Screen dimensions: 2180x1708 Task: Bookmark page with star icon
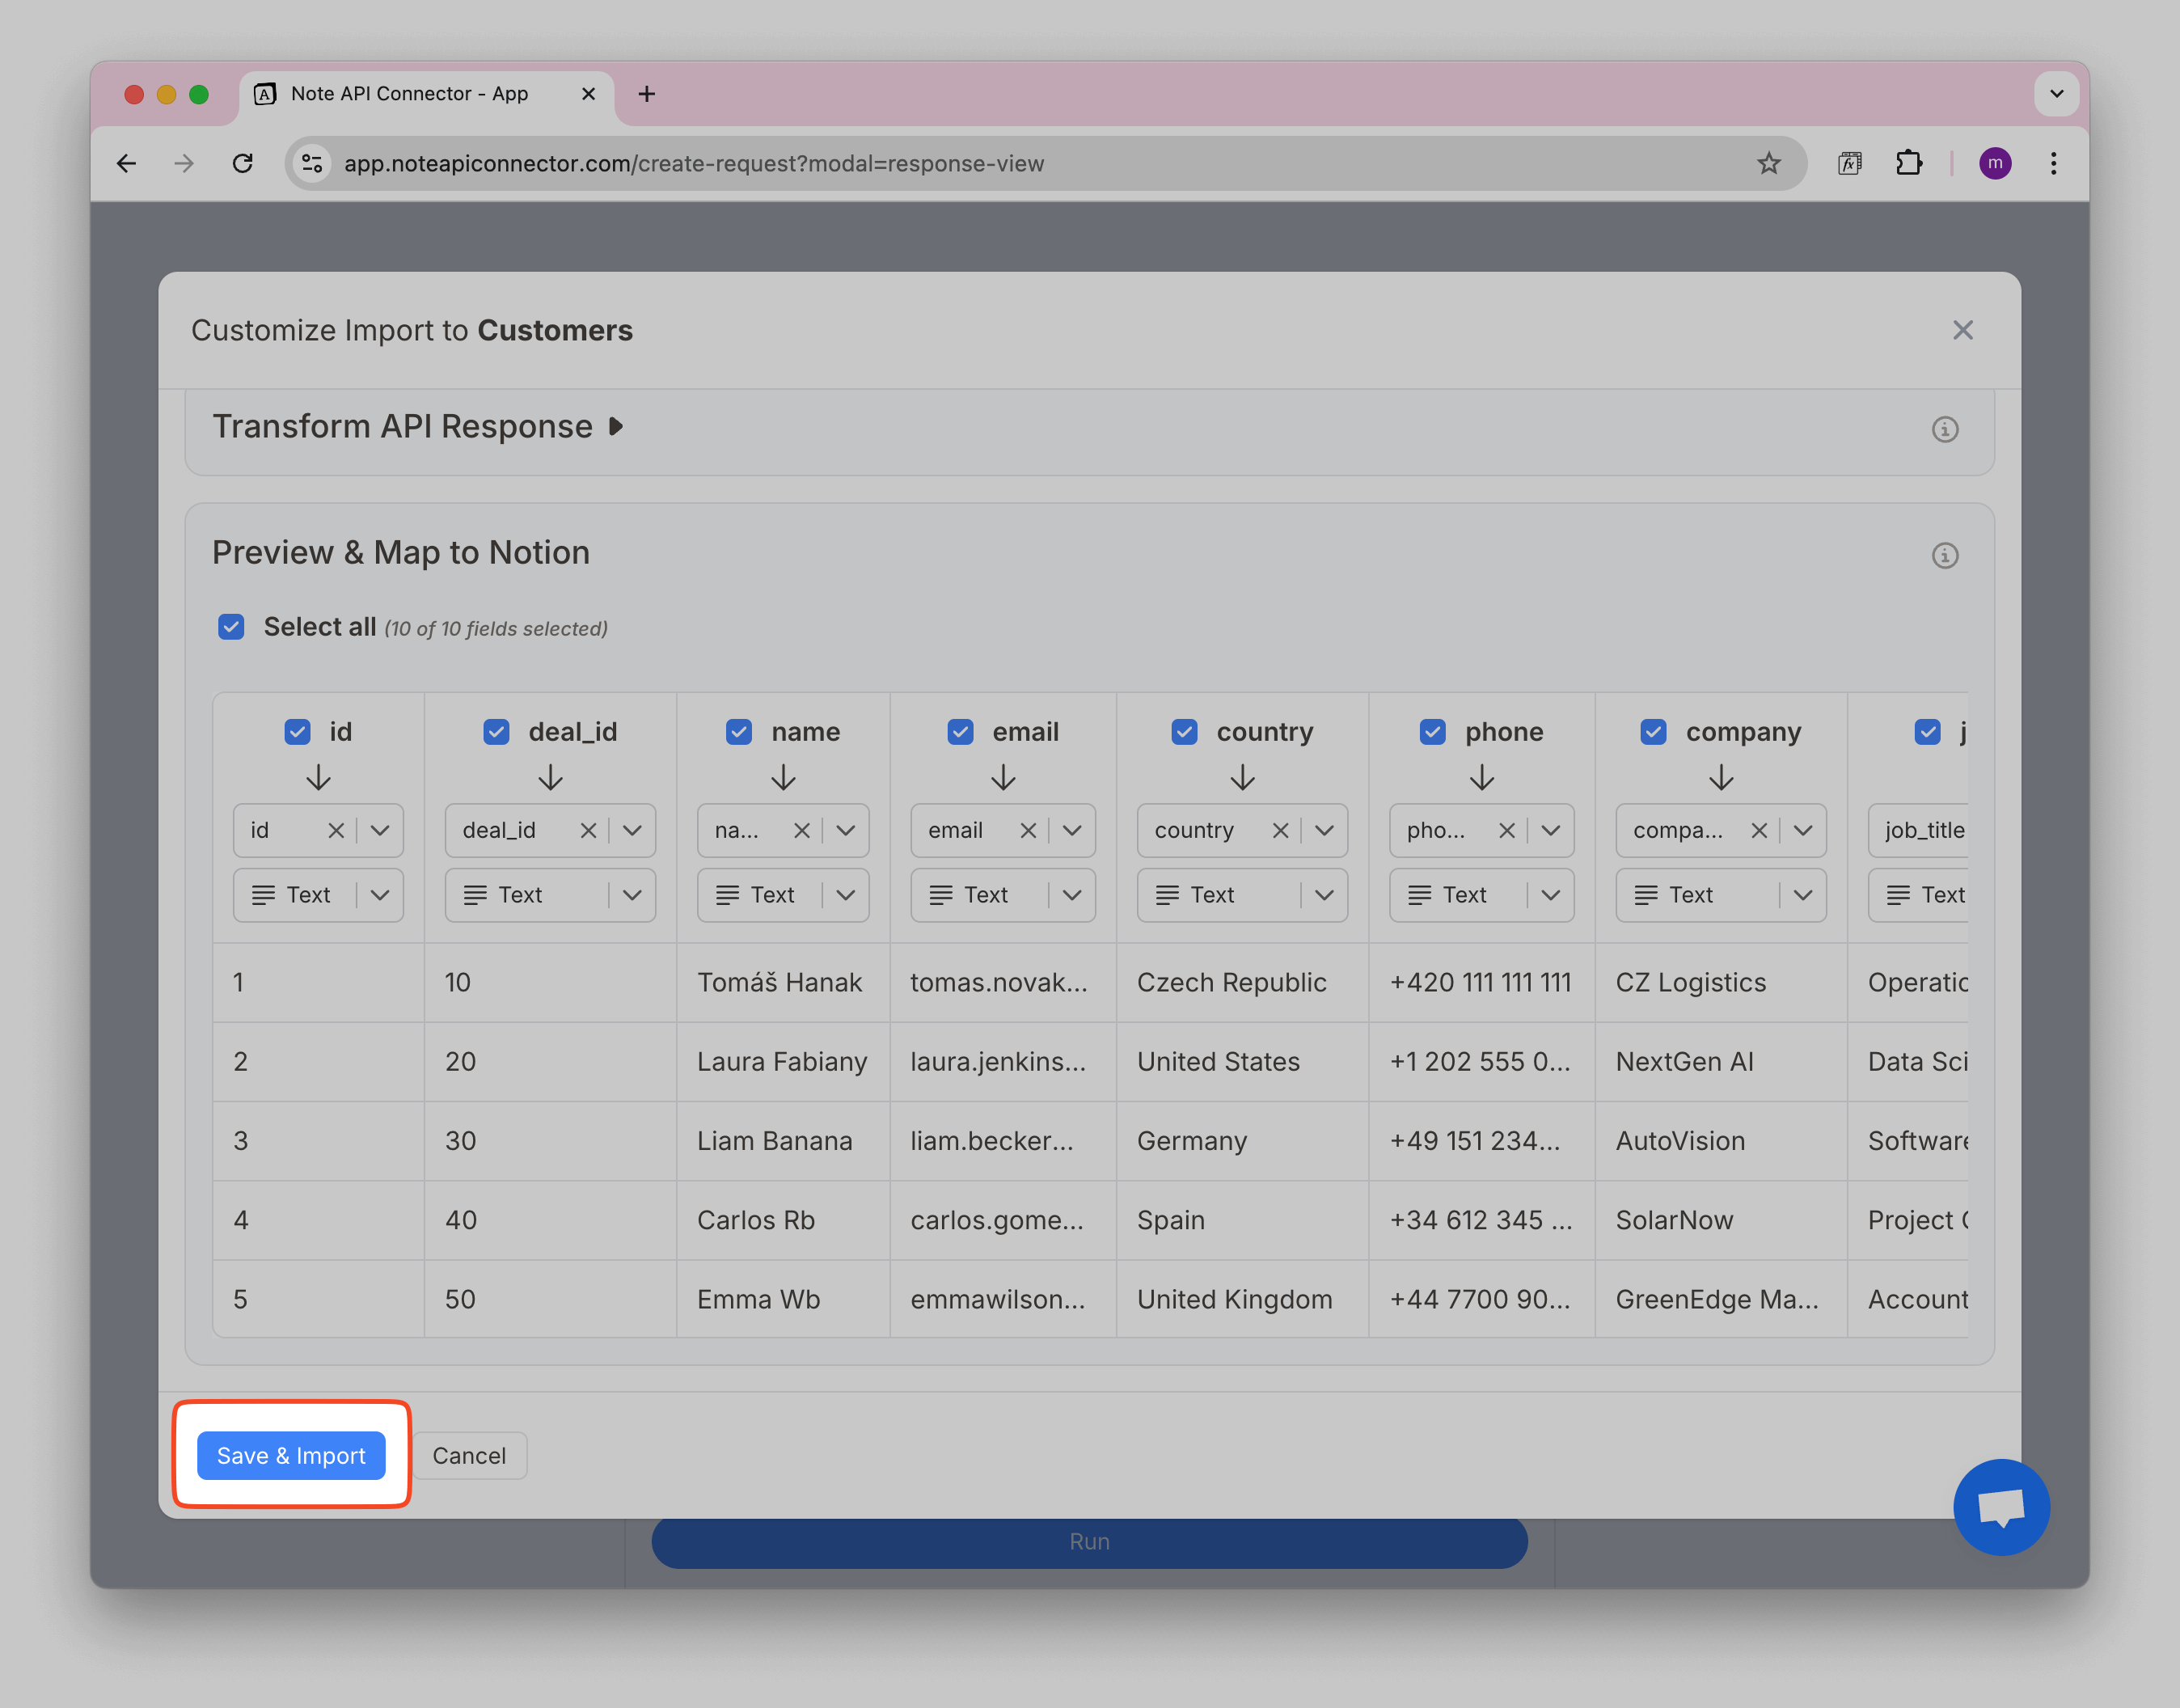(x=1768, y=163)
